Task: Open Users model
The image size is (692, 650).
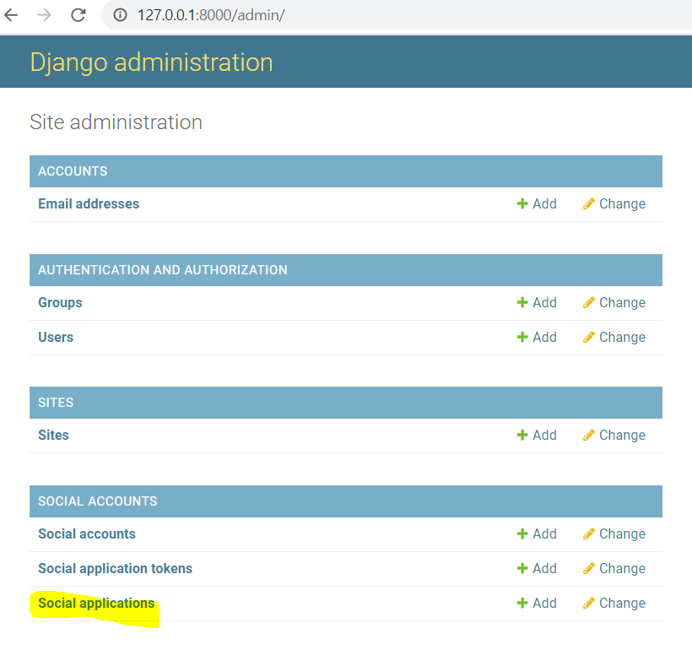Action: (x=56, y=338)
